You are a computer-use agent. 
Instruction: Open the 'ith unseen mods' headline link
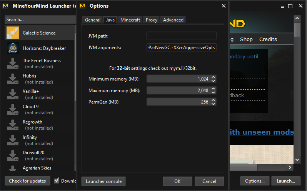[x=262, y=132]
